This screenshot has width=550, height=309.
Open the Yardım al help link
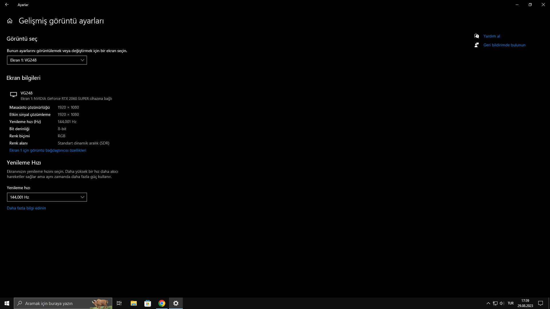[x=492, y=36]
